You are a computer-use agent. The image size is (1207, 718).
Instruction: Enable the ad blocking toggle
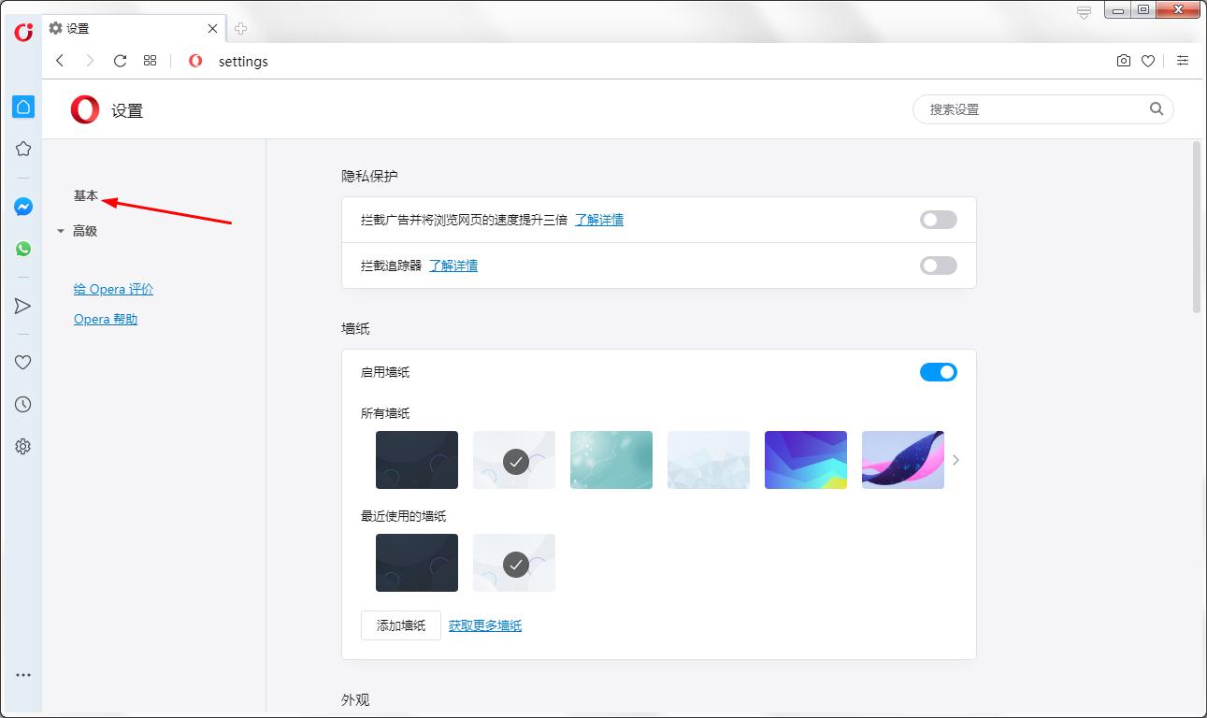coord(938,219)
